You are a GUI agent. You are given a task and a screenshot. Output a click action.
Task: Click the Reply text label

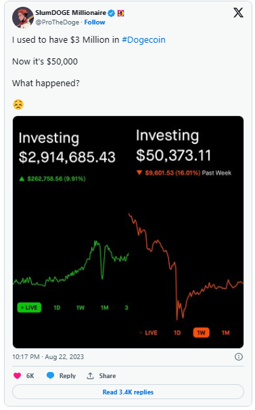[68, 376]
